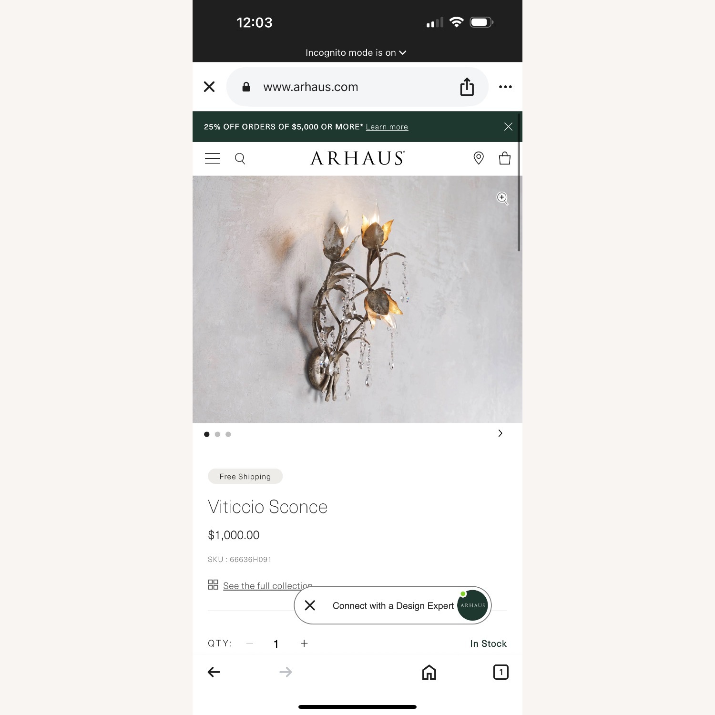Go to browser home page

(429, 672)
